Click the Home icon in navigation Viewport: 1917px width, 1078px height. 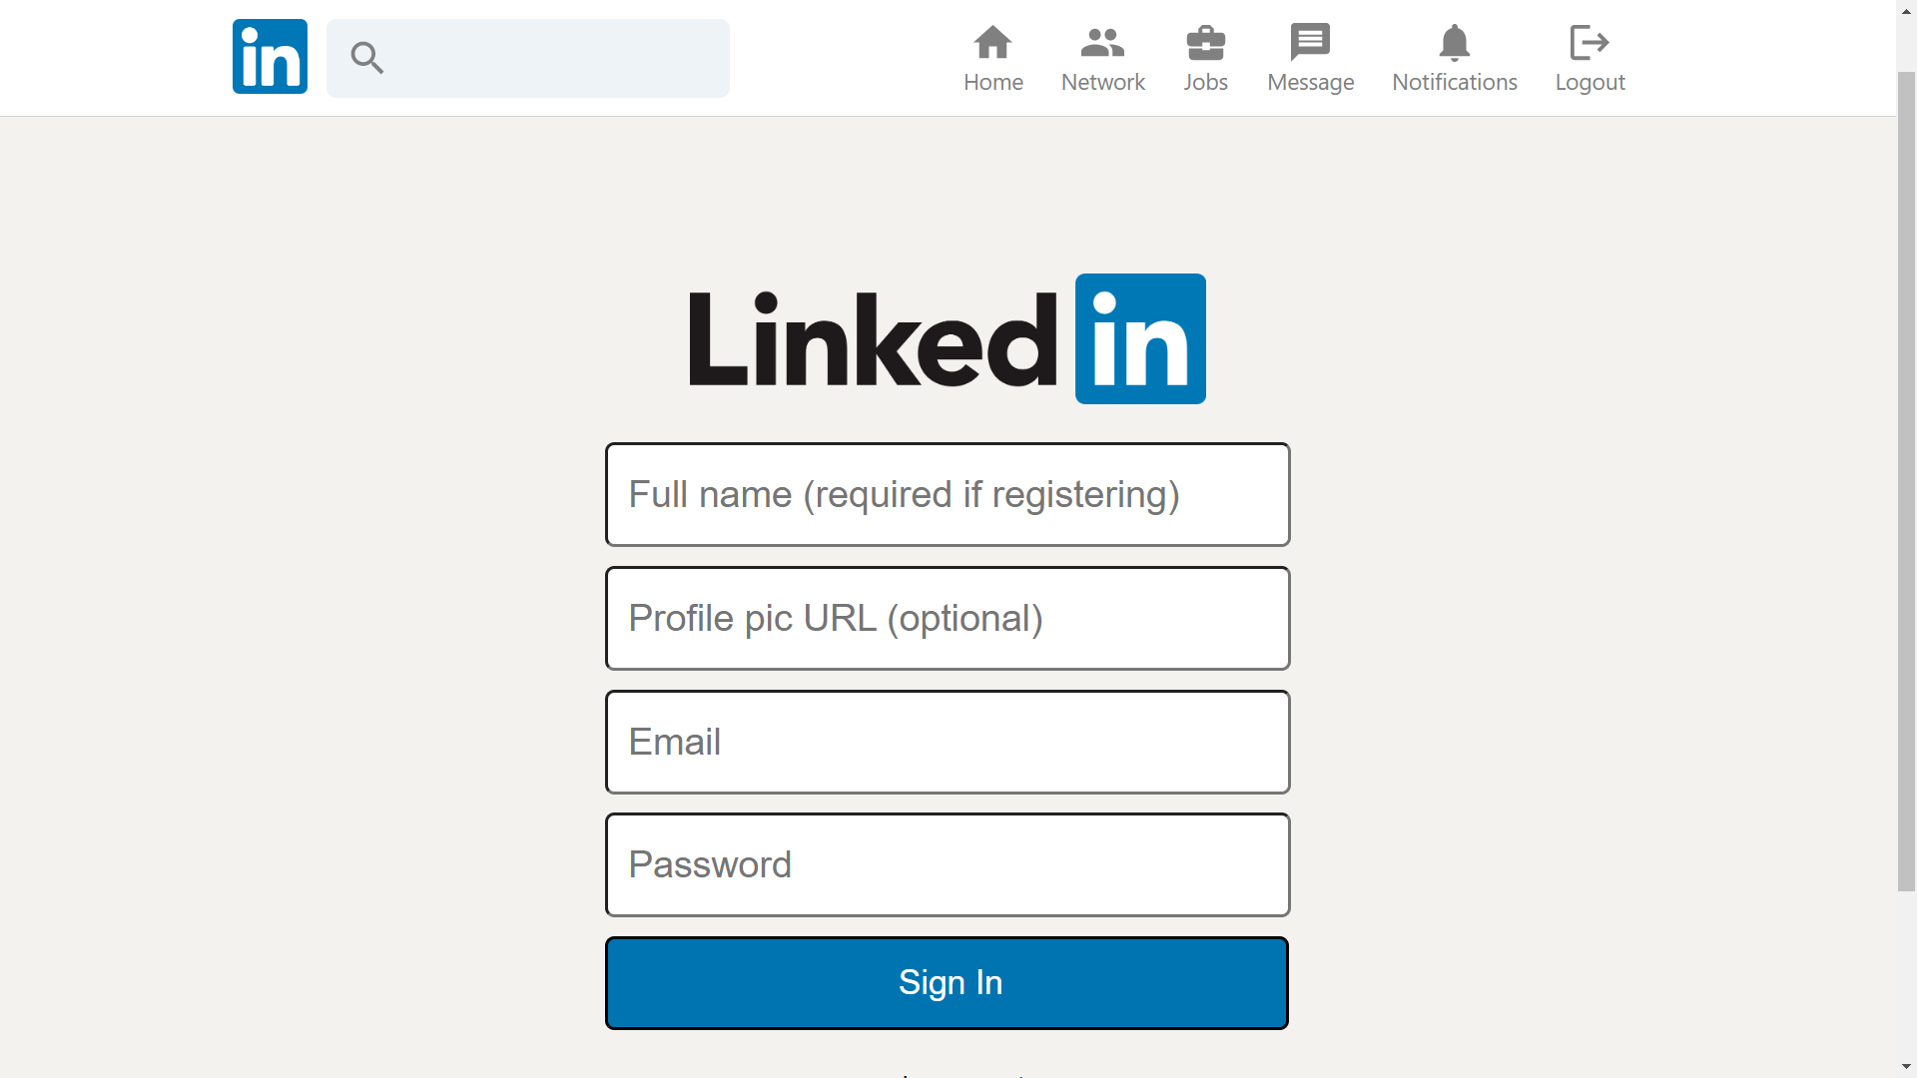(992, 42)
